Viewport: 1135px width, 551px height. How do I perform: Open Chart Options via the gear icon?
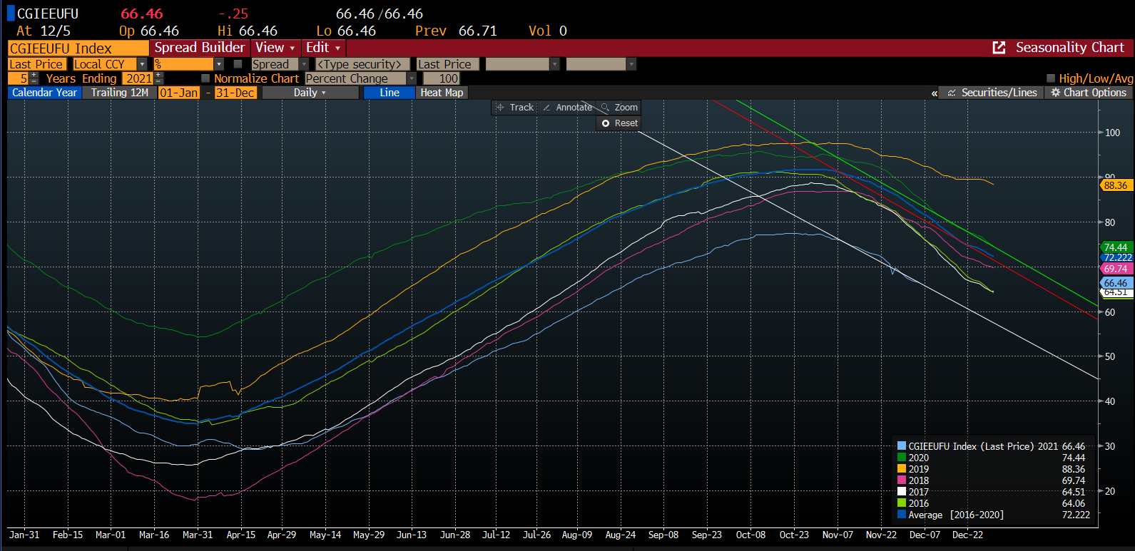[x=1056, y=93]
